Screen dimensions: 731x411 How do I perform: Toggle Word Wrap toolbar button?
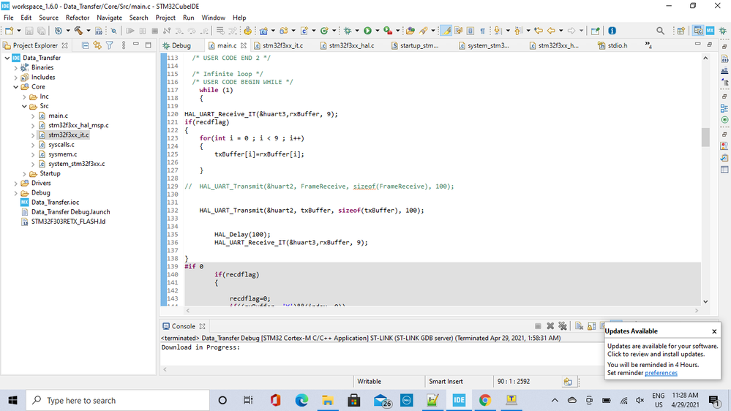(458, 31)
